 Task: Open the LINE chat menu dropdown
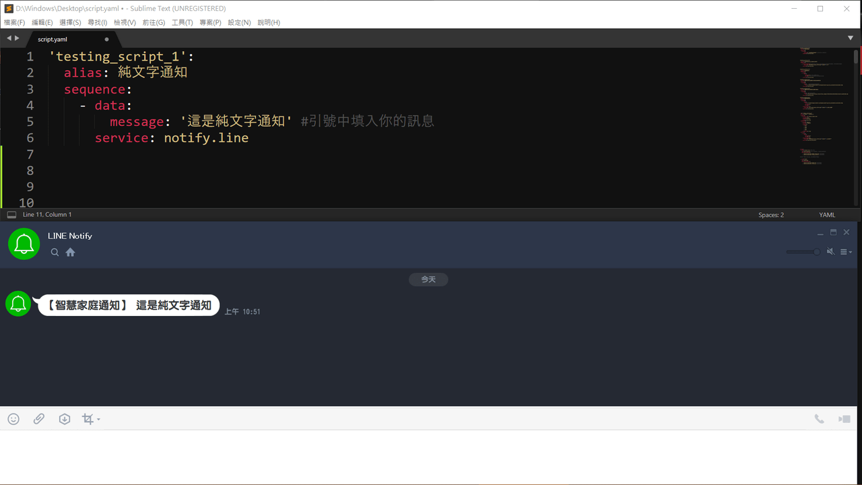tap(846, 252)
